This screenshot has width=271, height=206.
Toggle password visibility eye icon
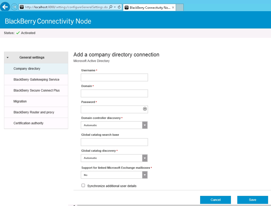click(145, 109)
